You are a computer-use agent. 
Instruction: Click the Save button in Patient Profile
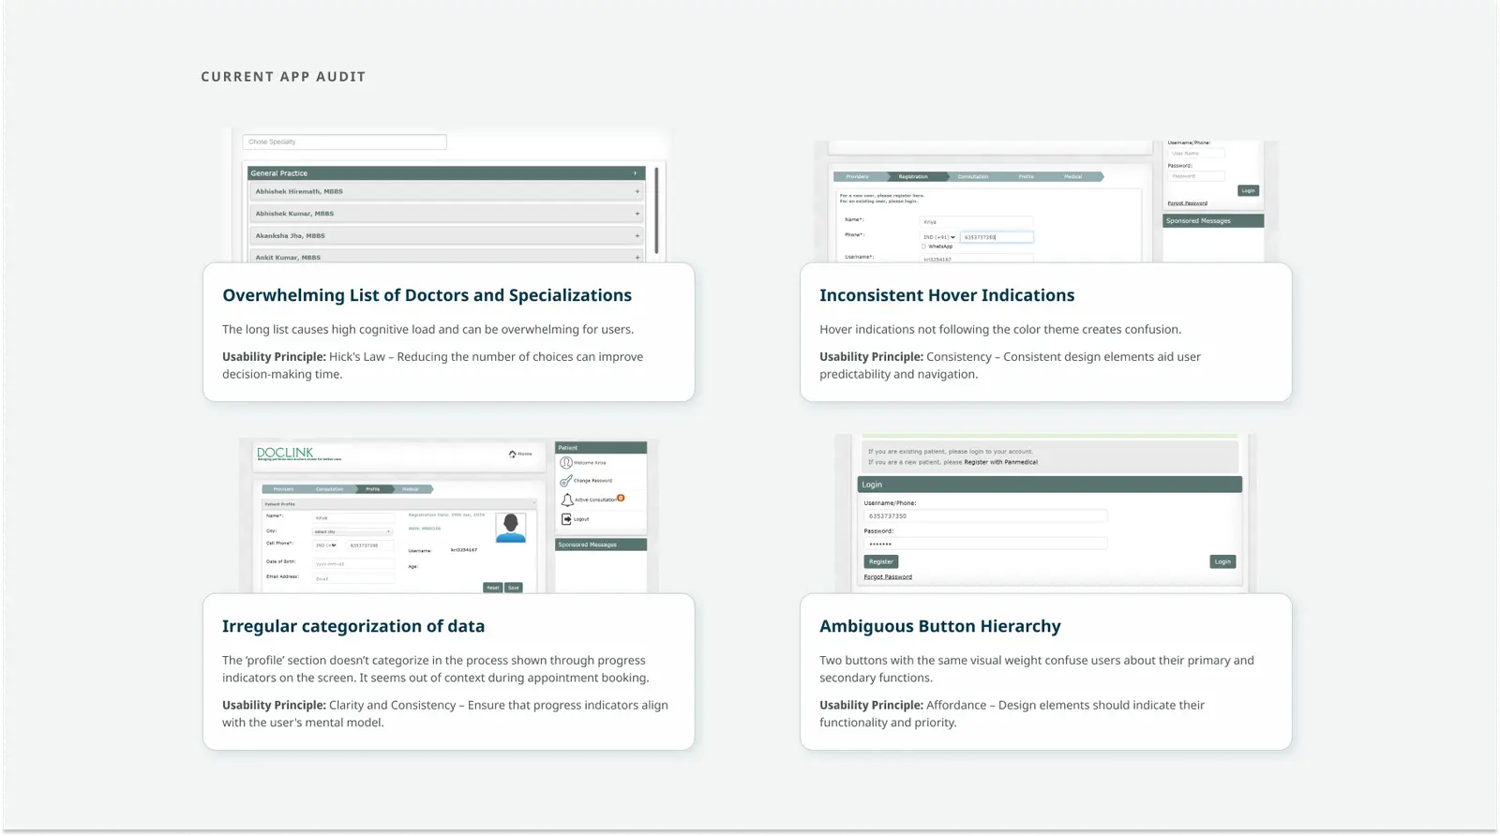514,588
